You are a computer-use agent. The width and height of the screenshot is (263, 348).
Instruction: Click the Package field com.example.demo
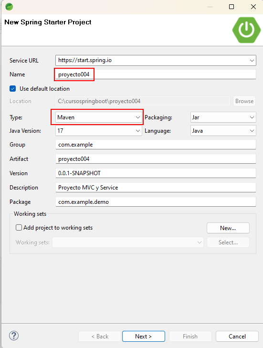(x=156, y=202)
